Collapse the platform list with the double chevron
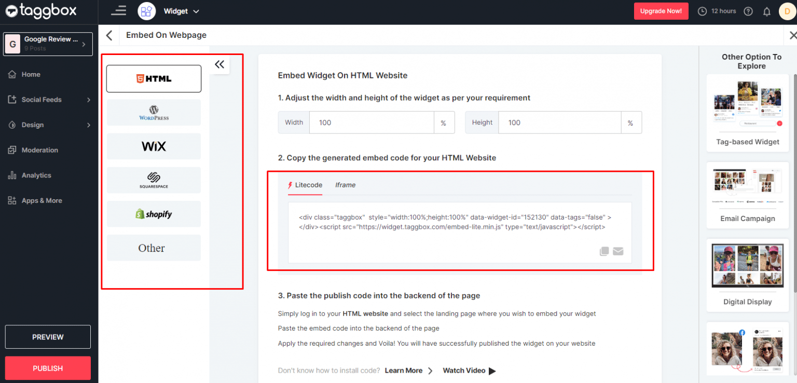This screenshot has height=383, width=797. tap(219, 64)
